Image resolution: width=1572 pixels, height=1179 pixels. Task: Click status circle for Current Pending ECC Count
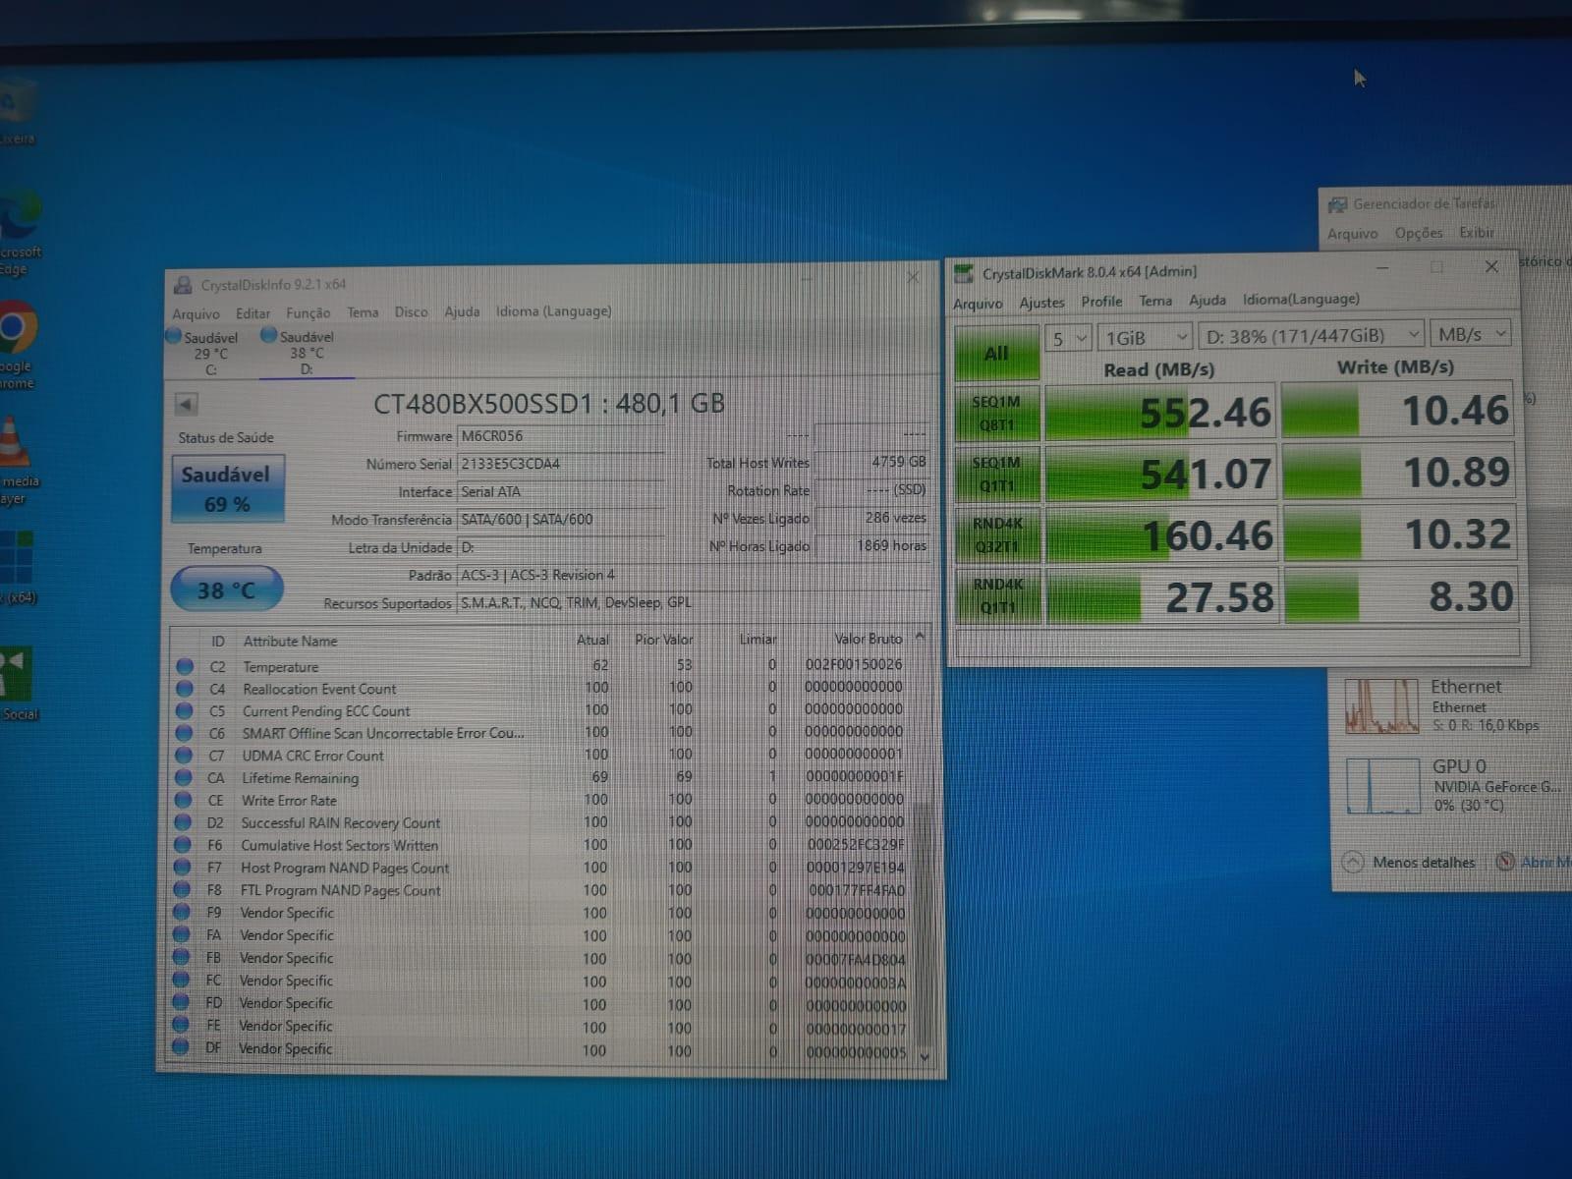point(184,710)
